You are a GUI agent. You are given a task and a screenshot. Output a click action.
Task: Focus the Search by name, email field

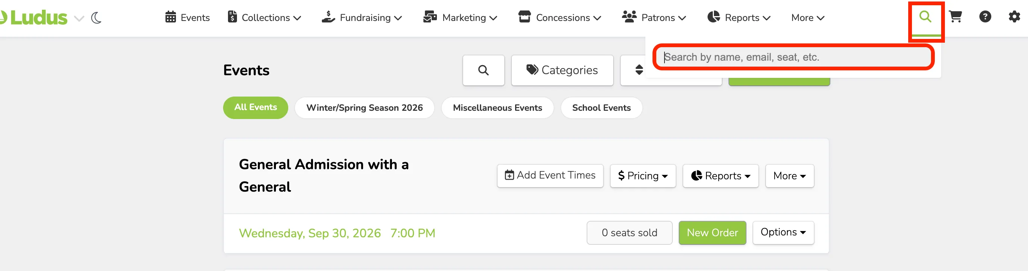click(x=793, y=57)
